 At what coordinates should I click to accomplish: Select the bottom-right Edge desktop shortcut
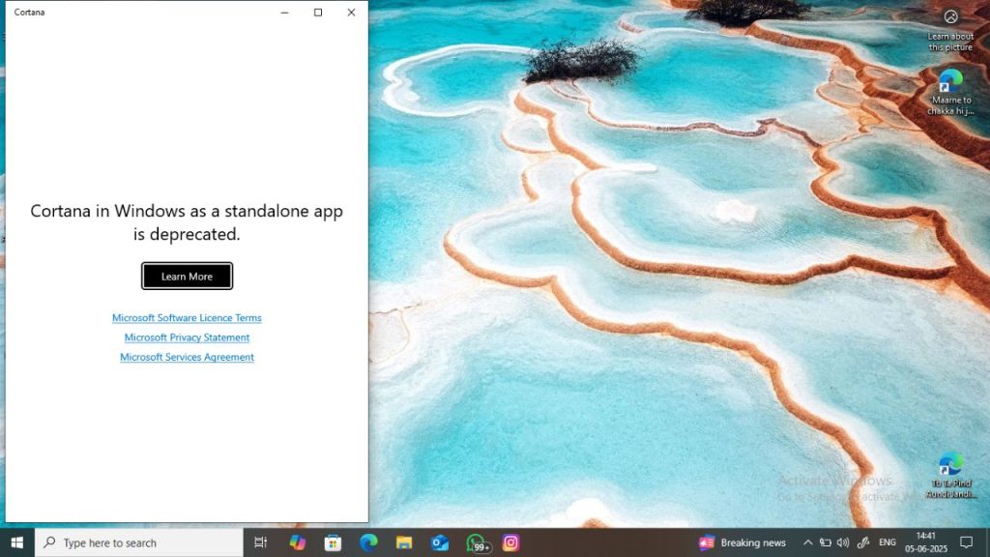pyautogui.click(x=950, y=476)
